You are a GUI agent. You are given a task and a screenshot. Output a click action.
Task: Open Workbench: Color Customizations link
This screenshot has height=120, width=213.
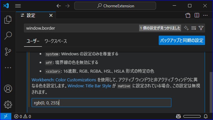pyautogui.click(x=64, y=80)
